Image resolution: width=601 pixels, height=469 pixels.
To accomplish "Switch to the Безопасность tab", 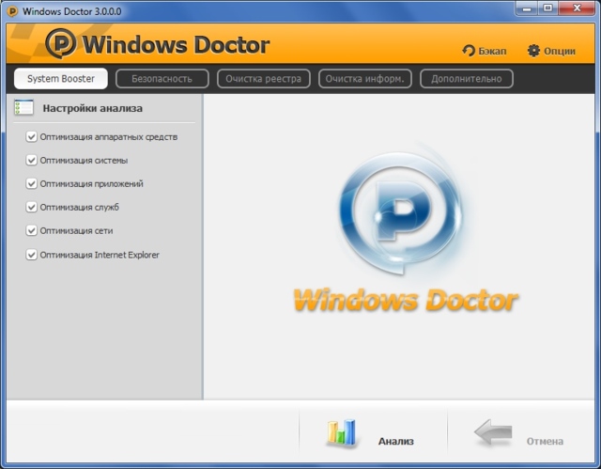I will [162, 79].
